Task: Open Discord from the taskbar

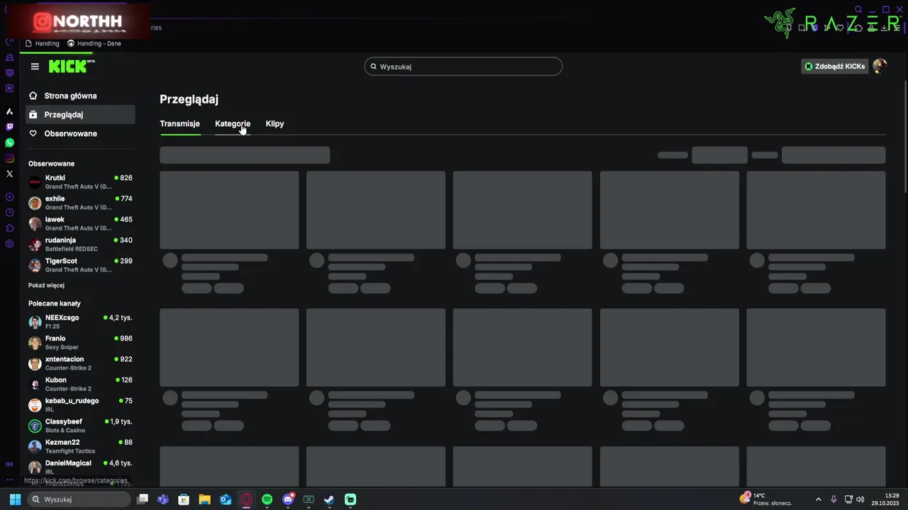Action: [x=288, y=499]
